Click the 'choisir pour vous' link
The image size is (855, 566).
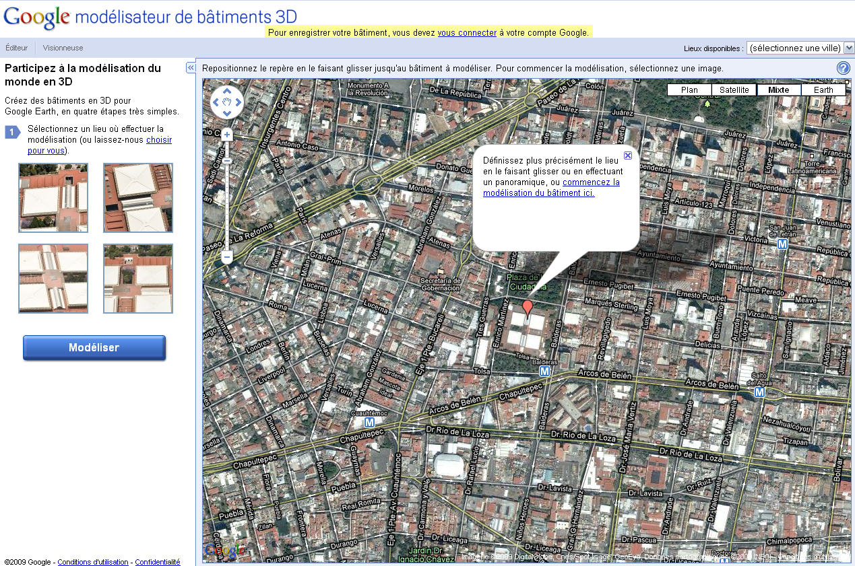pos(100,145)
